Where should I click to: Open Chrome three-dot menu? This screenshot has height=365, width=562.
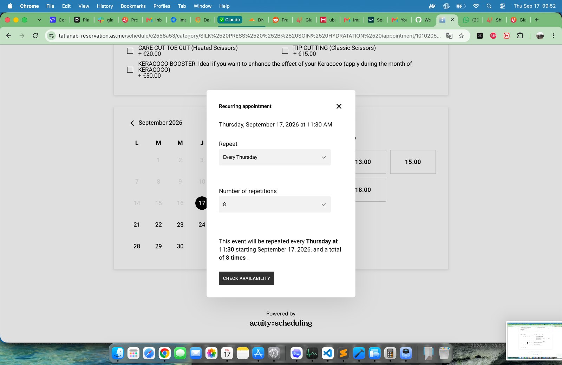[553, 35]
